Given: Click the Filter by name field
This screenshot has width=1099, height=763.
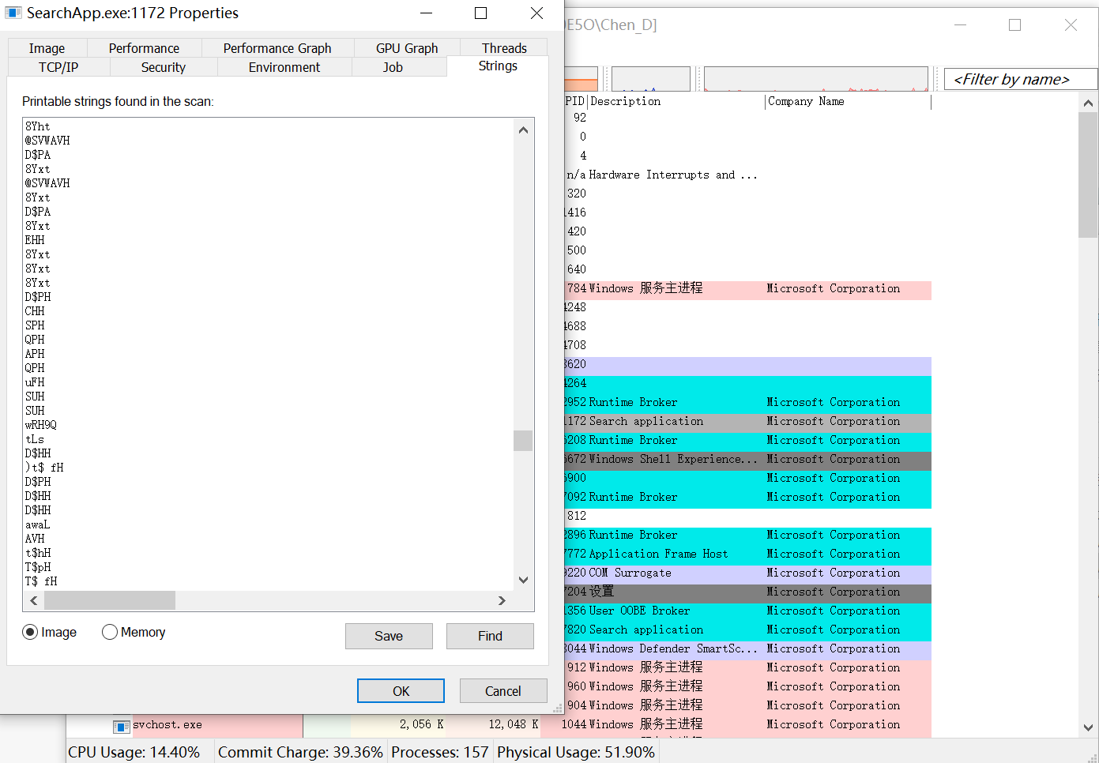Looking at the screenshot, I should [1019, 80].
